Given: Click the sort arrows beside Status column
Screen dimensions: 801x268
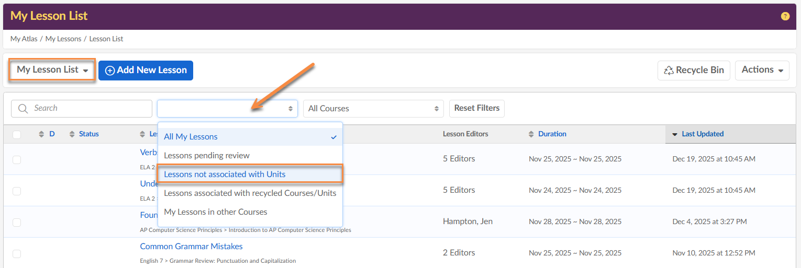Looking at the screenshot, I should (x=72, y=134).
